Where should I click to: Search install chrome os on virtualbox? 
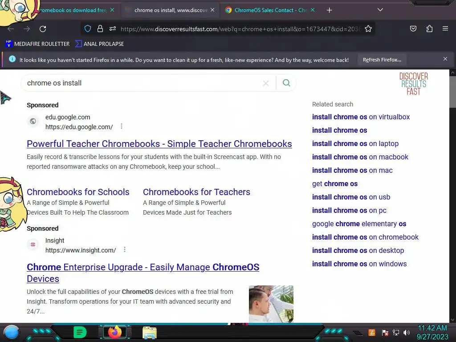point(361,117)
